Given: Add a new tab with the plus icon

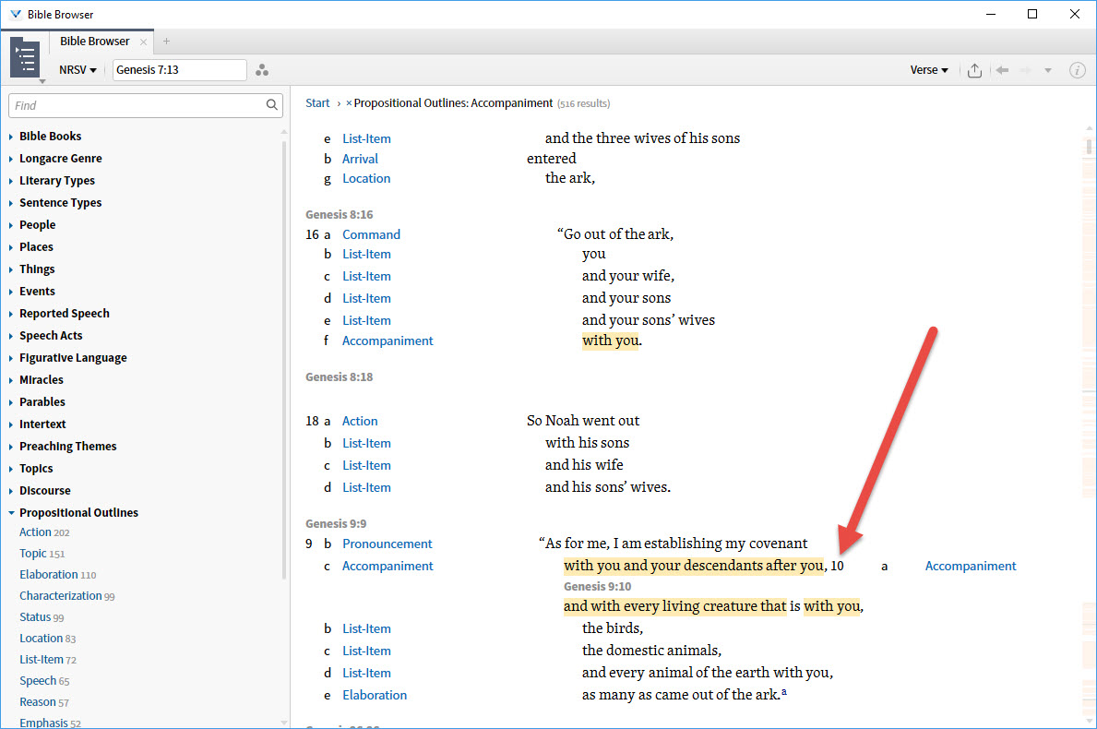Looking at the screenshot, I should click(166, 42).
